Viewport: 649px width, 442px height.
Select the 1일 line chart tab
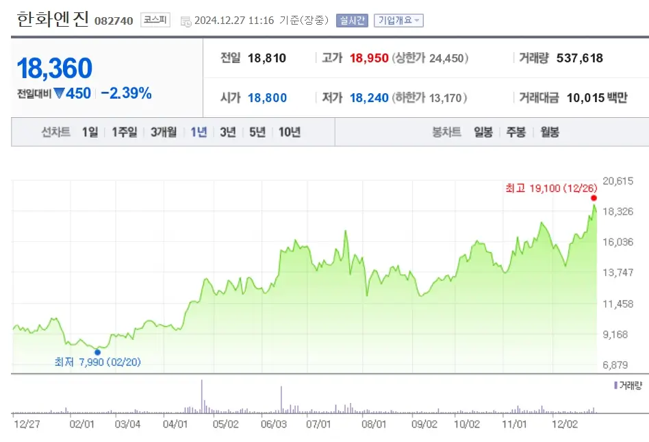(90, 132)
